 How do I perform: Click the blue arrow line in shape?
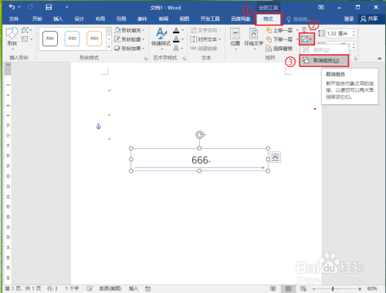click(x=199, y=167)
